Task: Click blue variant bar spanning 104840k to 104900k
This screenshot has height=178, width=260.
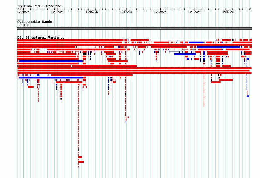Action: [x=185, y=54]
